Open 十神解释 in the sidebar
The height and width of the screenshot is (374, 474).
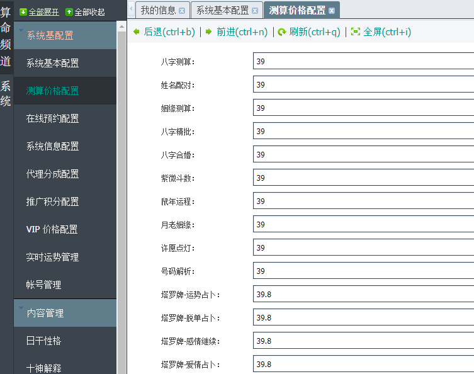coord(65,365)
